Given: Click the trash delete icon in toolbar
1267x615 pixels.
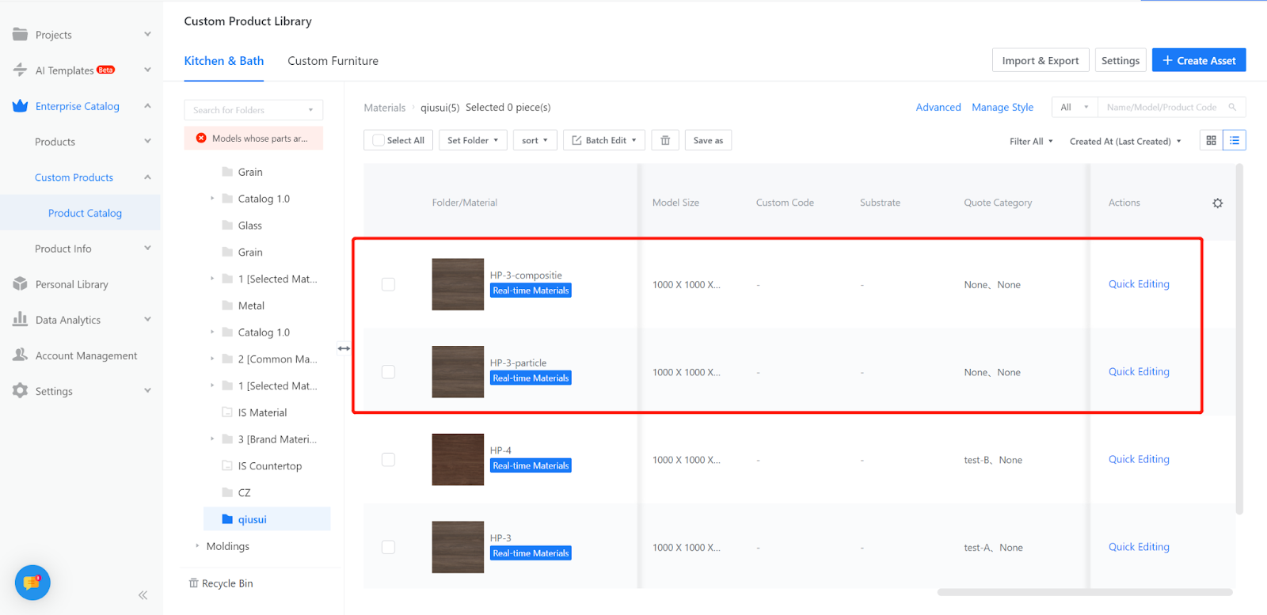Looking at the screenshot, I should click(665, 140).
